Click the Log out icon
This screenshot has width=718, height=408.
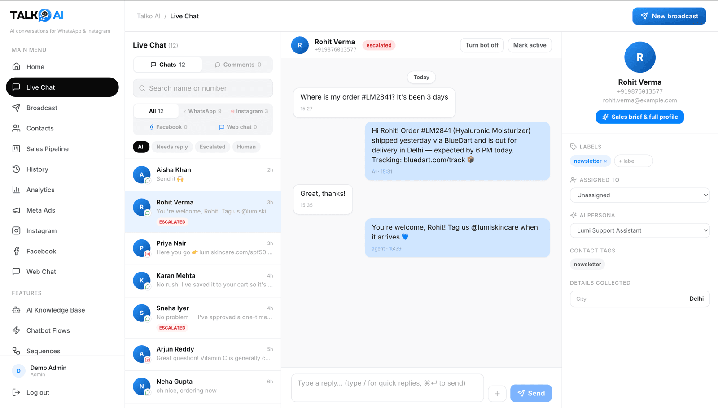pyautogui.click(x=16, y=392)
